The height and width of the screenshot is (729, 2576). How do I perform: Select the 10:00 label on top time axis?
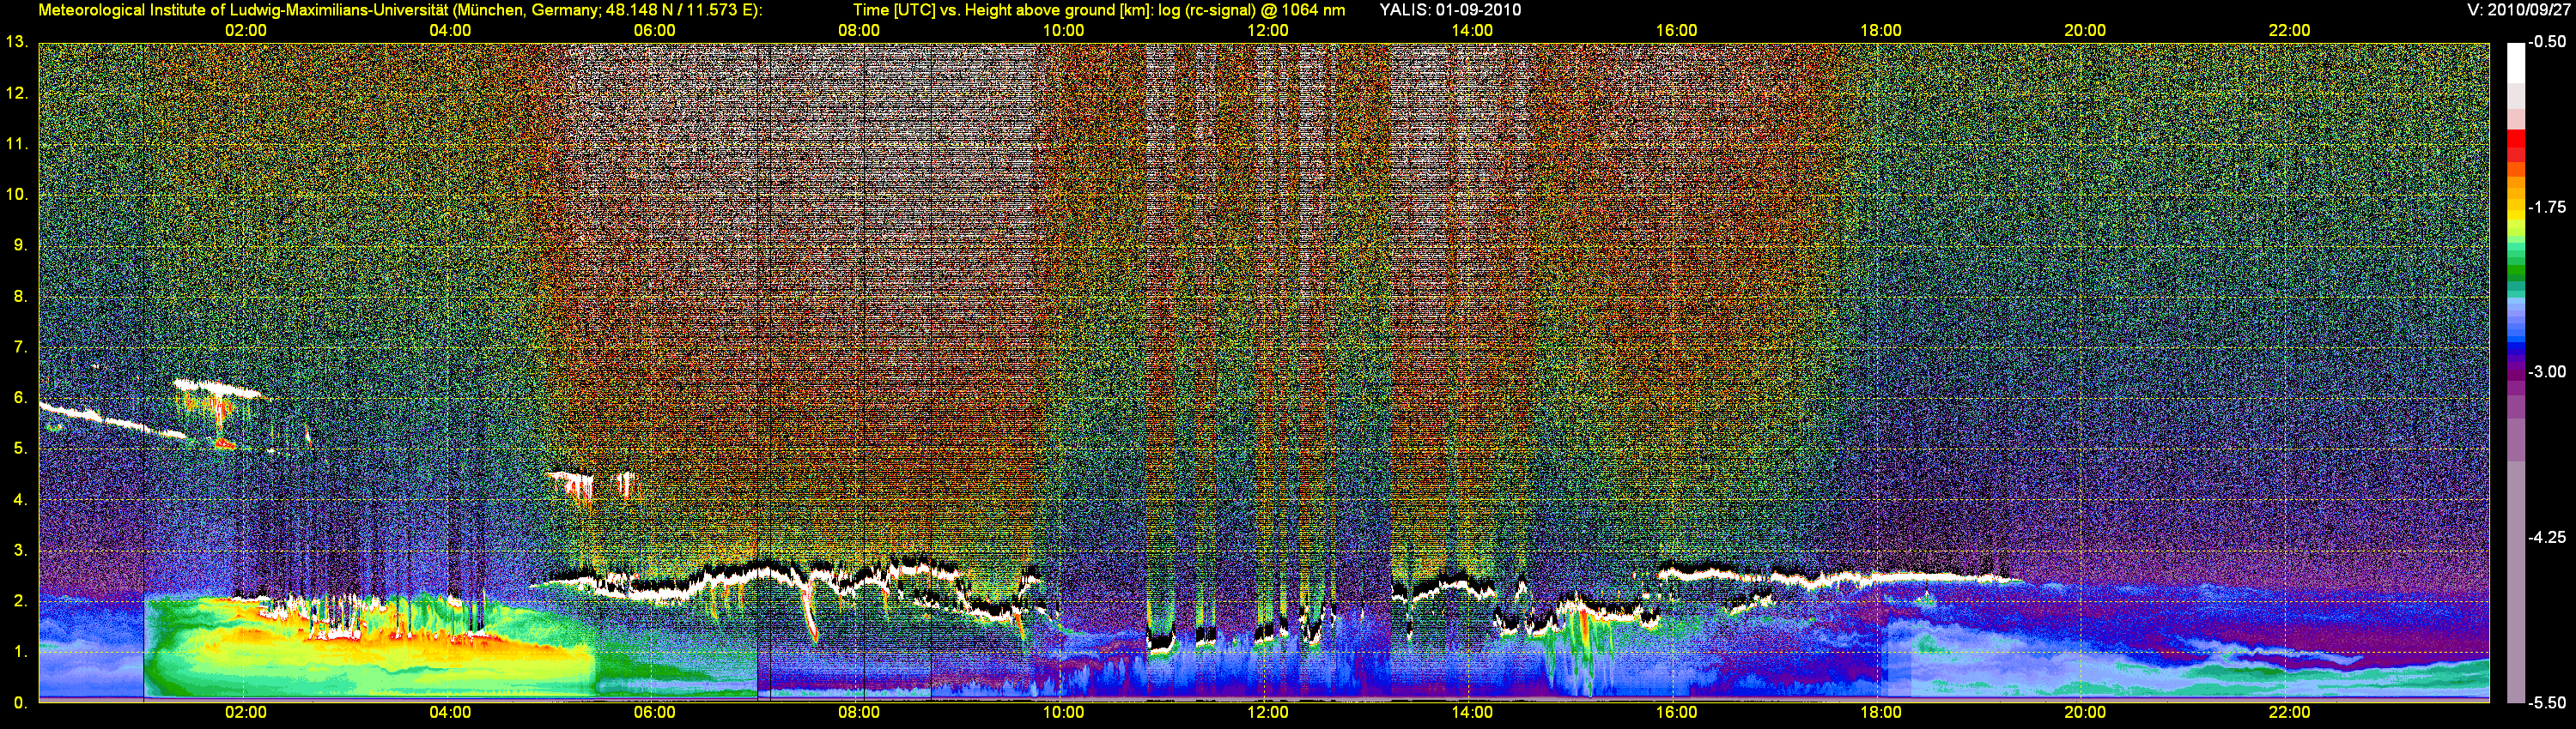pos(1063,31)
